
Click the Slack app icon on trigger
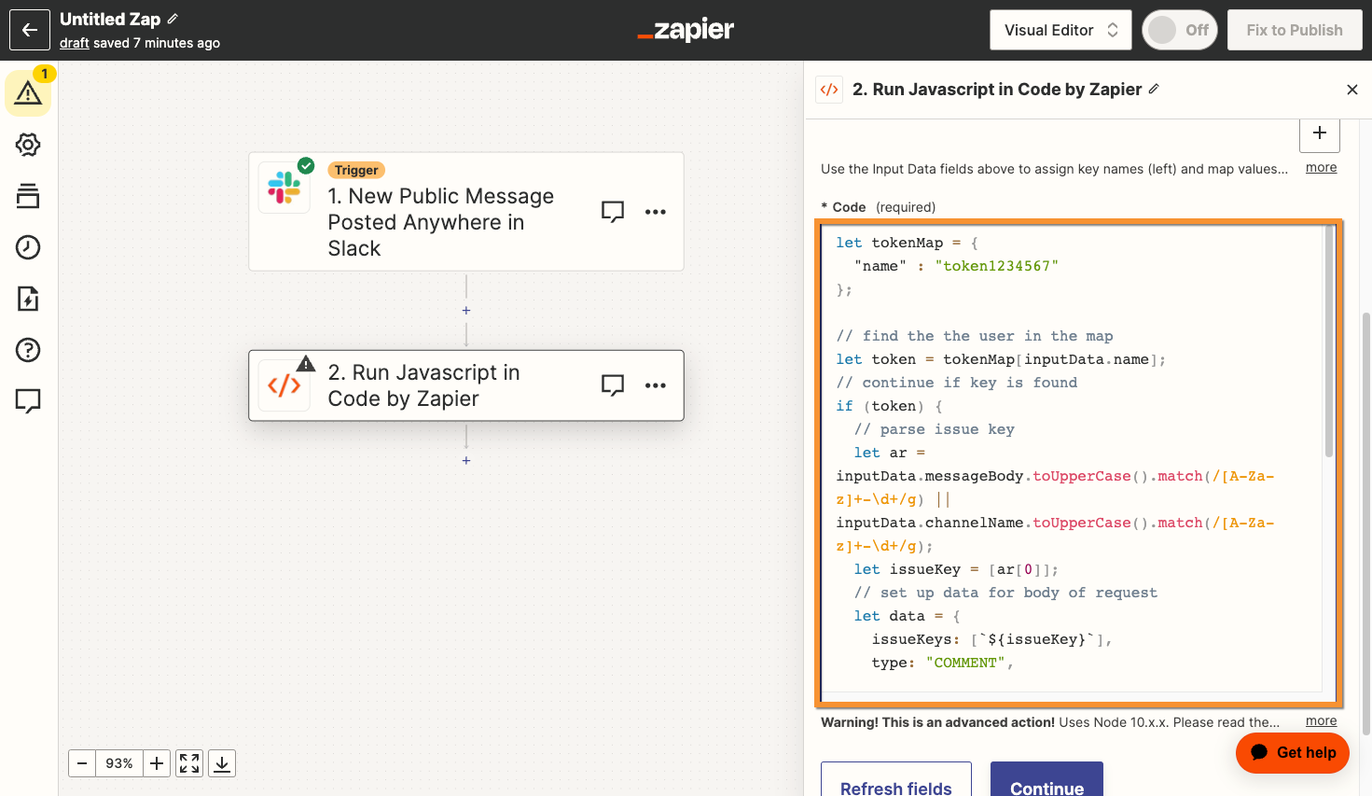284,188
